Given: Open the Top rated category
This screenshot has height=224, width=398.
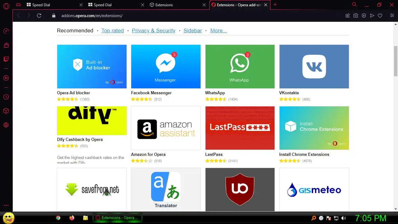Looking at the screenshot, I should [113, 30].
